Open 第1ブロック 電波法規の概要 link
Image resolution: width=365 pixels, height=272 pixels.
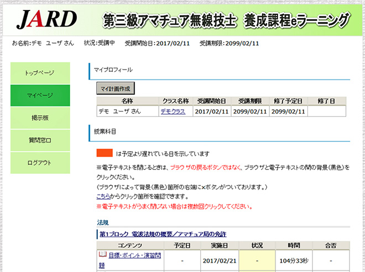tap(163, 234)
